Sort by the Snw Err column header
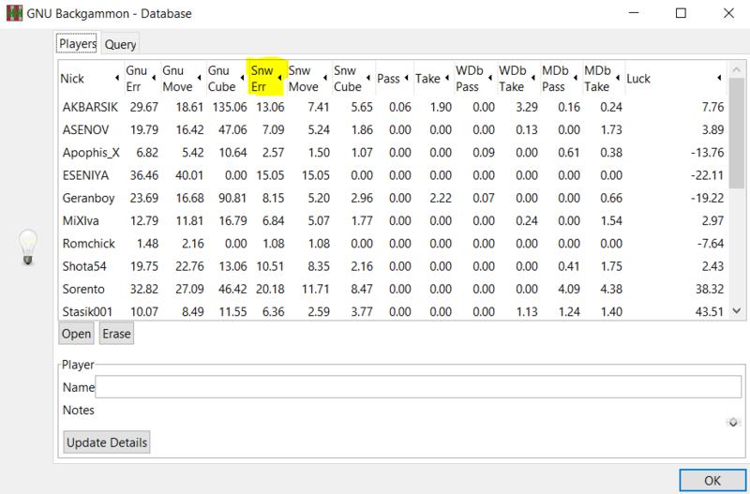The height and width of the screenshot is (494, 750). pos(266,79)
